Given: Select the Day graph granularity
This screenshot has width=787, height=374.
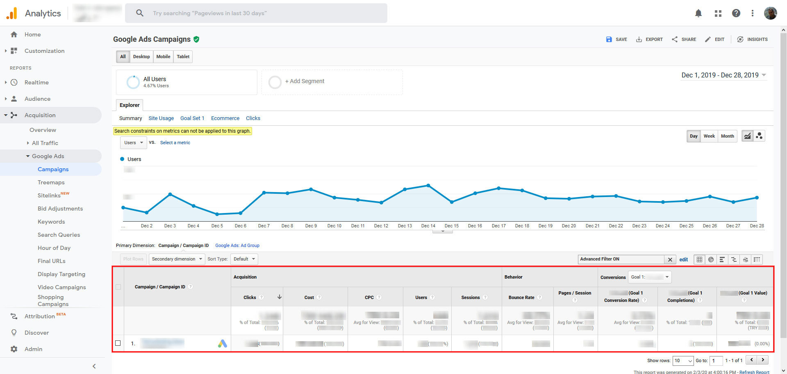Looking at the screenshot, I should (x=694, y=136).
